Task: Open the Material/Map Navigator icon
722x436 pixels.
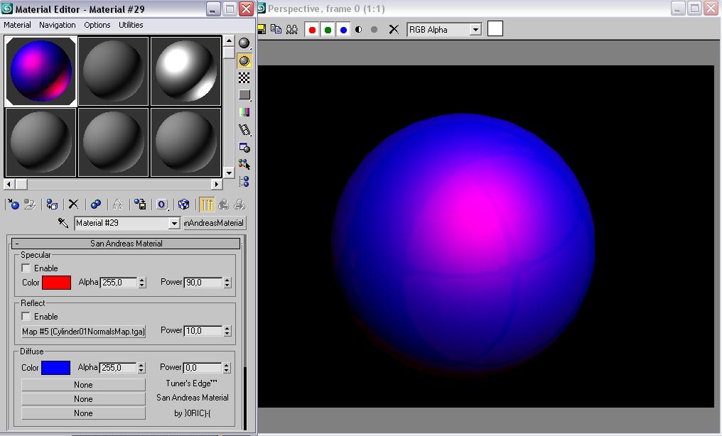Action: coord(244,182)
